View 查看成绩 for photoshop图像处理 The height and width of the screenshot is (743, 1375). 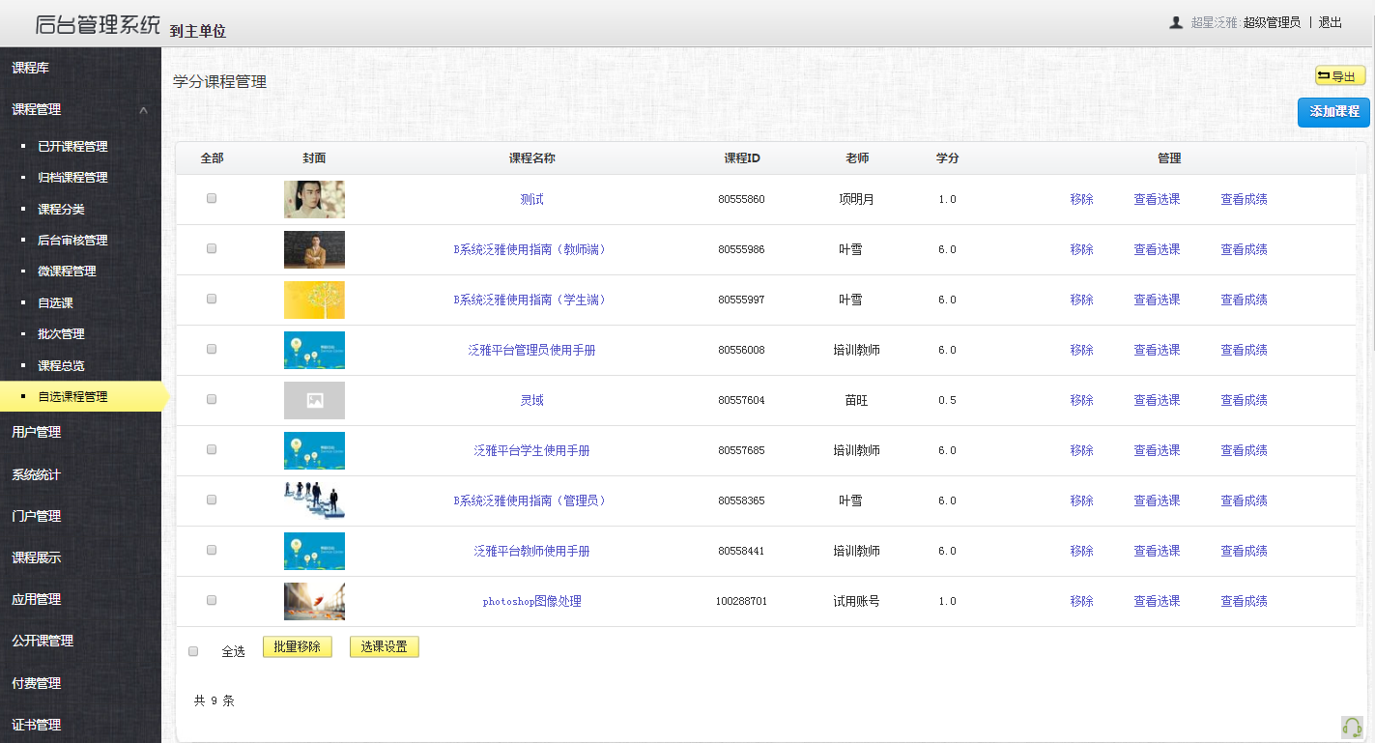pyautogui.click(x=1243, y=600)
